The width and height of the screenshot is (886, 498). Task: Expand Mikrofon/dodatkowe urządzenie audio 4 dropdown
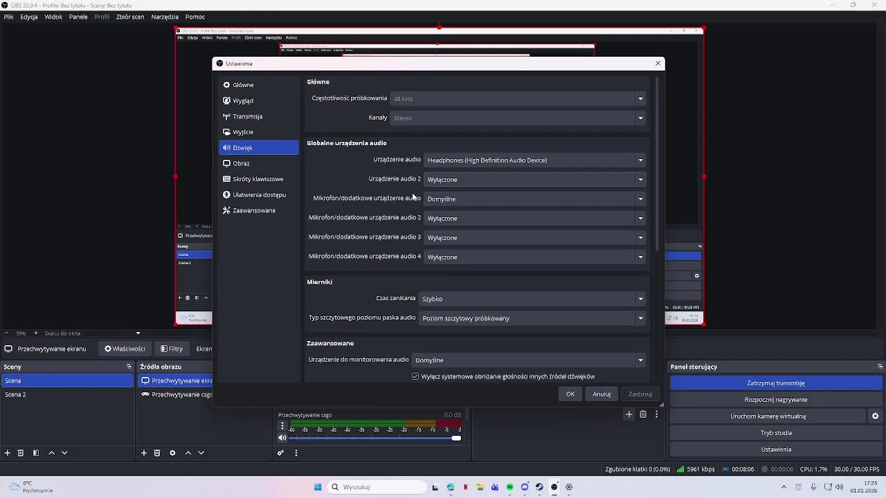click(534, 257)
